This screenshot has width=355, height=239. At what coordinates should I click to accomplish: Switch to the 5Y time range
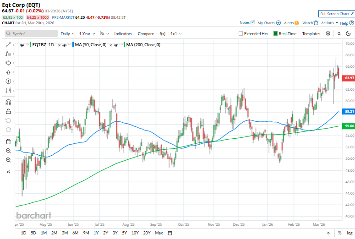pyautogui.click(x=125, y=233)
